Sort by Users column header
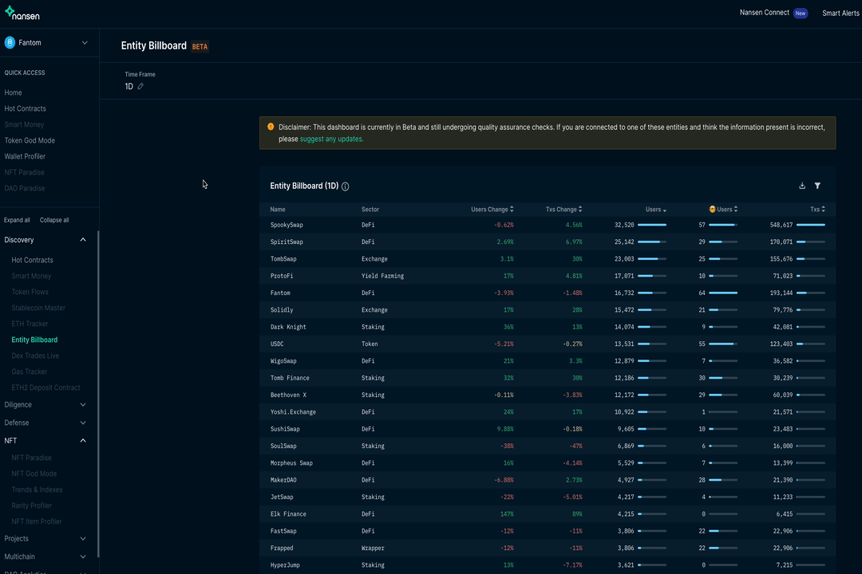 [655, 210]
